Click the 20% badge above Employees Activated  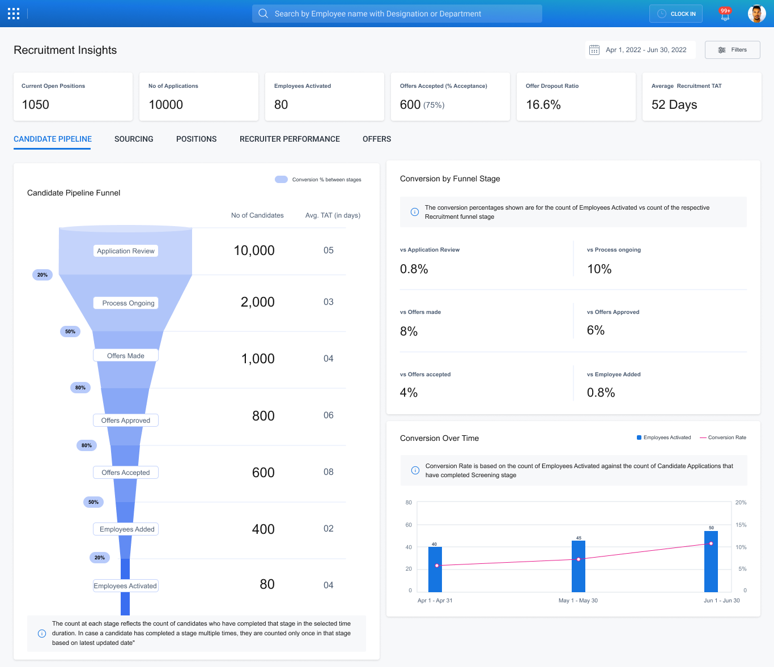pyautogui.click(x=100, y=558)
